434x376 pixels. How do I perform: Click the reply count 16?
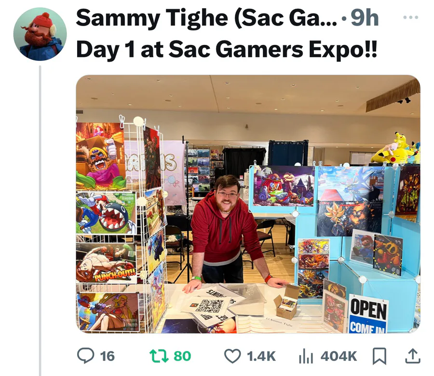coord(108,356)
